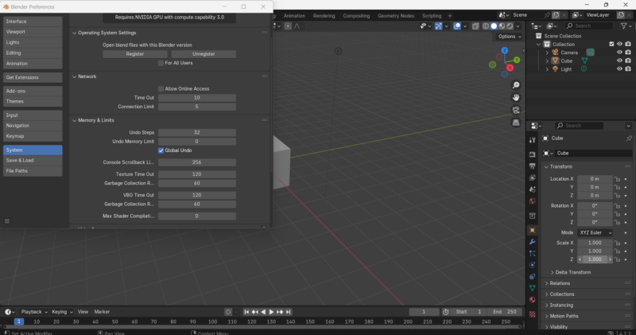The height and width of the screenshot is (335, 636).
Task: Hide the Light in viewport
Action: coord(619,69)
